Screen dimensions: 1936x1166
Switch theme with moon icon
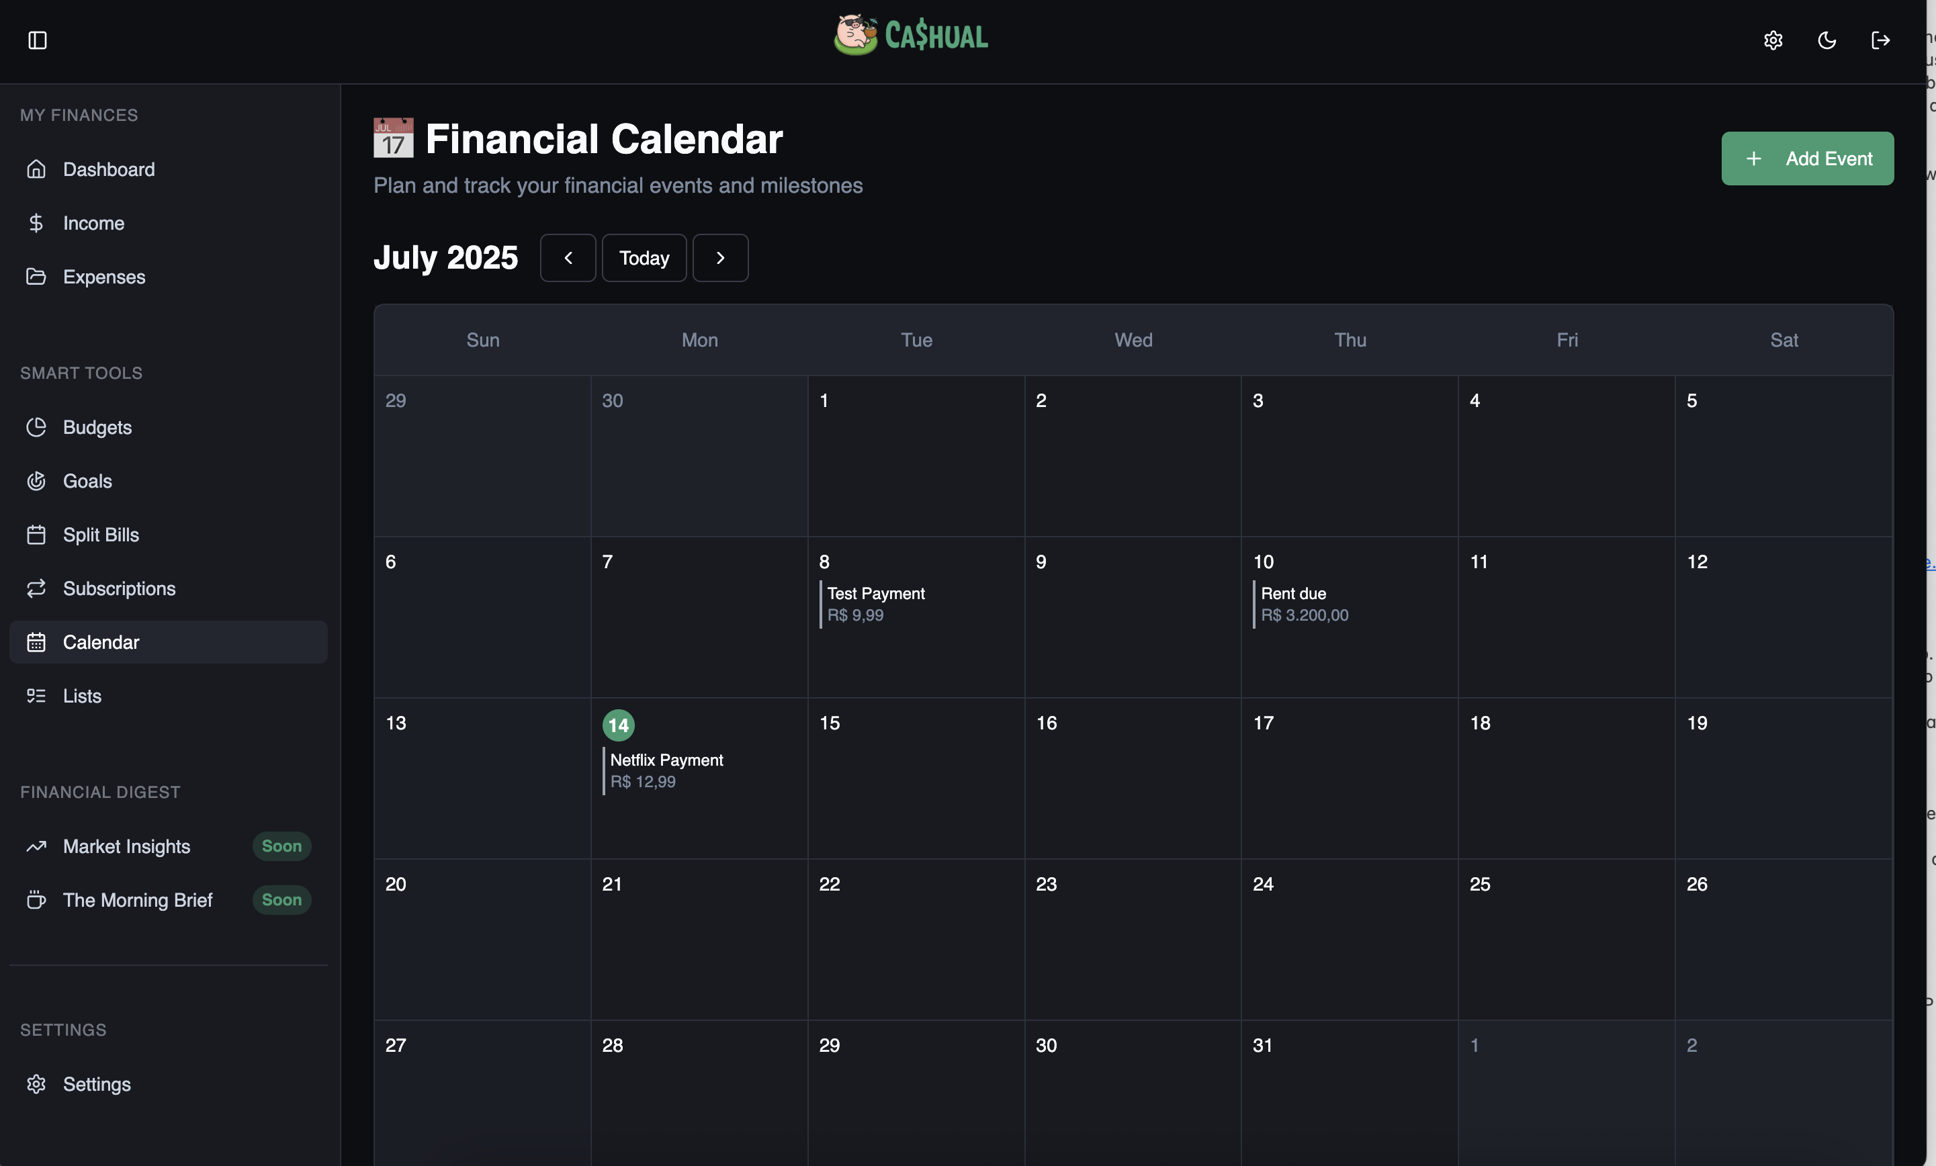coord(1827,40)
